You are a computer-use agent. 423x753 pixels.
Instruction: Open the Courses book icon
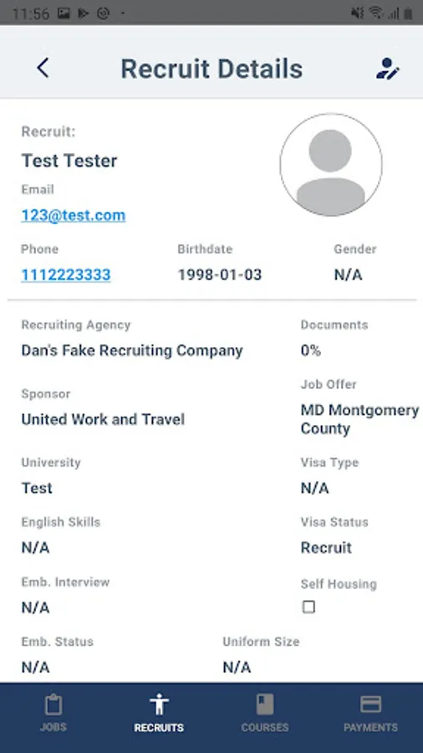pos(265,704)
